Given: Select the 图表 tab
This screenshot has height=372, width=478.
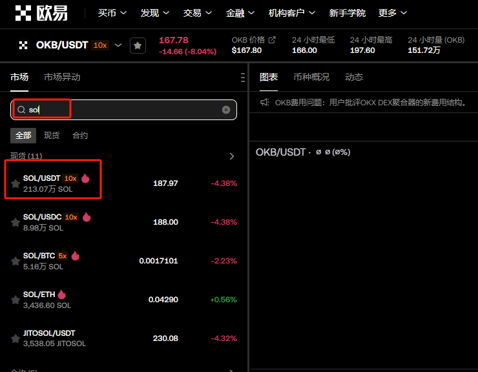Looking at the screenshot, I should (269, 77).
